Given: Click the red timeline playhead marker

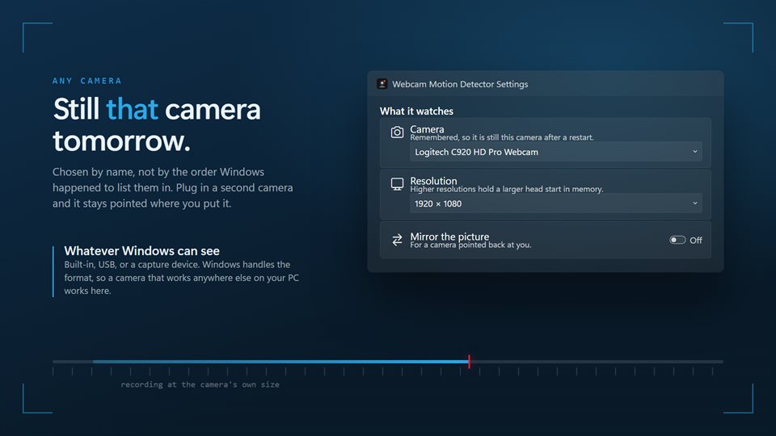Looking at the screenshot, I should tap(469, 362).
